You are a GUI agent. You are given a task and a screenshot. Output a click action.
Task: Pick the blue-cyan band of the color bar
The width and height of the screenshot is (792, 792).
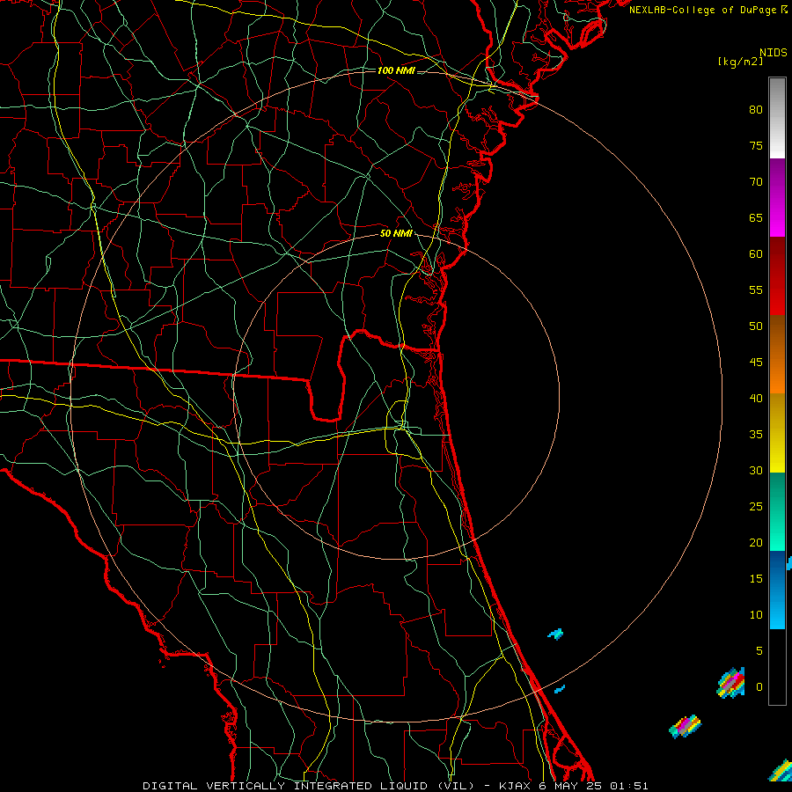tap(777, 590)
